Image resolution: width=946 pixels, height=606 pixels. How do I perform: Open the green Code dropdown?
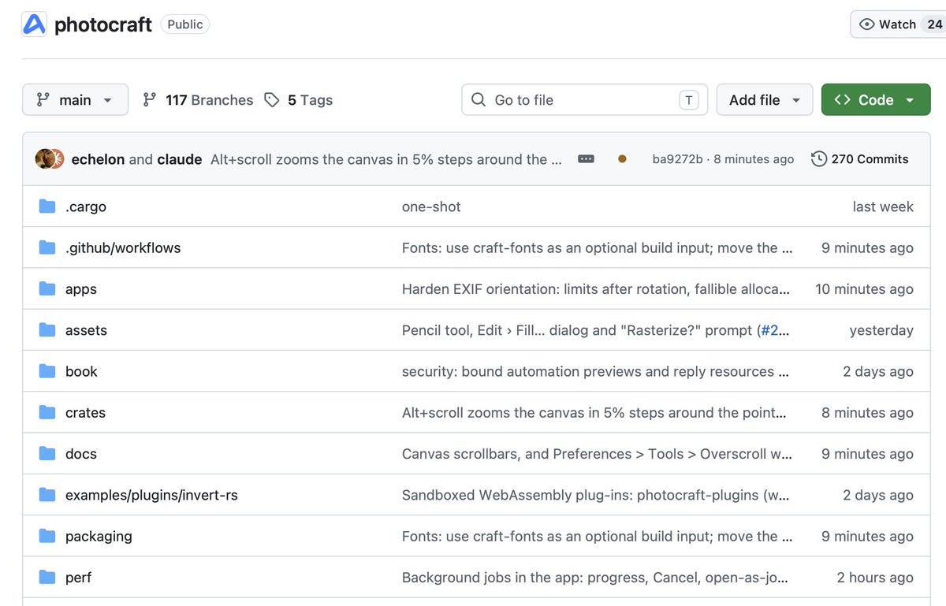pyautogui.click(x=876, y=100)
